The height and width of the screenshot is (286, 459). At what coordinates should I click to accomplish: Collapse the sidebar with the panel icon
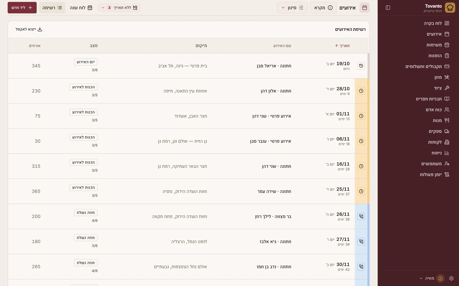pos(388,8)
